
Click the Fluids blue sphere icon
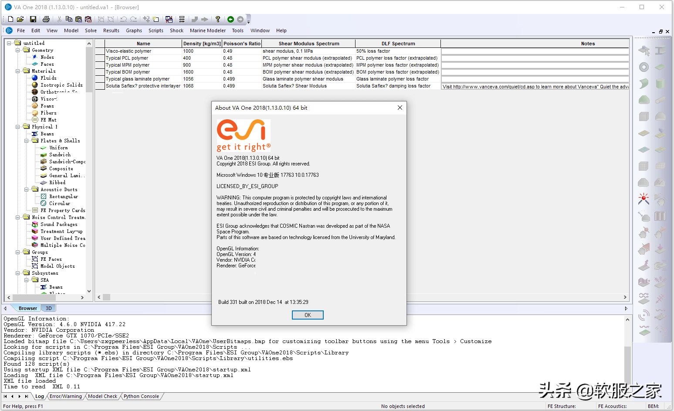pyautogui.click(x=35, y=78)
